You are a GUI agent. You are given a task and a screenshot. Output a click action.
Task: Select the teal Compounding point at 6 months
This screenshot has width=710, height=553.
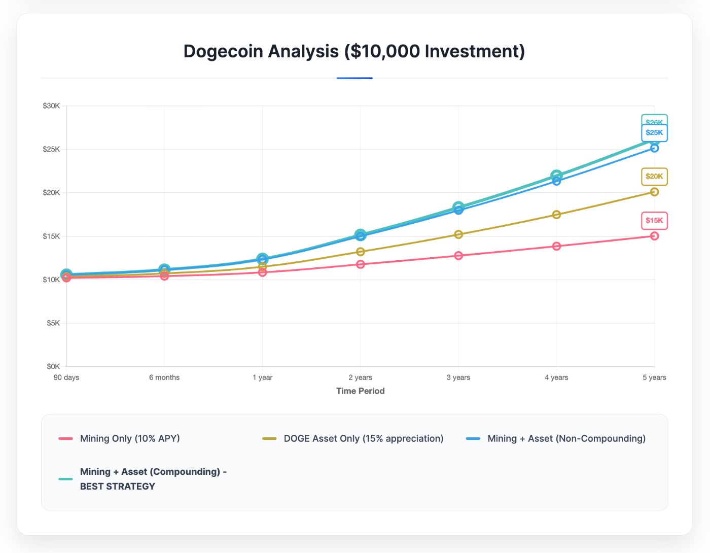[x=164, y=269]
